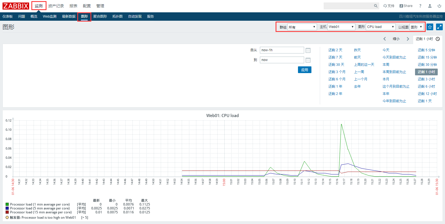This screenshot has height=224, width=445.
Task: Select the 还剩 30 天 range link
Action: (x=336, y=65)
